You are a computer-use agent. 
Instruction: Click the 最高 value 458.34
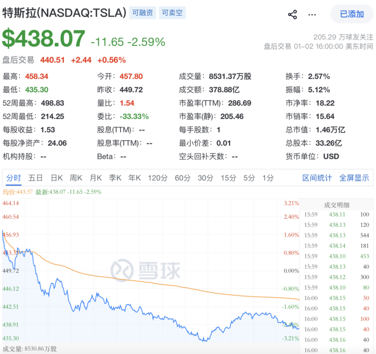[x=37, y=76]
